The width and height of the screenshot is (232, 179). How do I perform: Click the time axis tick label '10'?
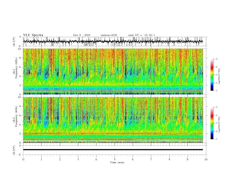tap(206, 159)
